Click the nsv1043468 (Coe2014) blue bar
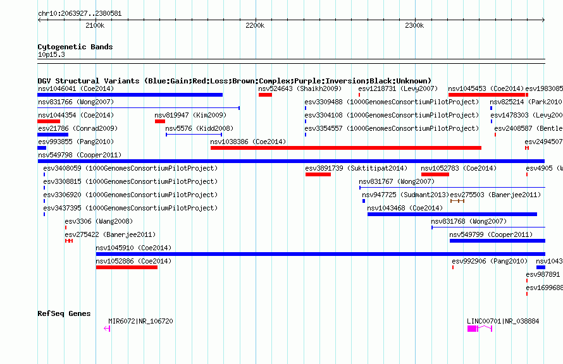 [x=452, y=214]
